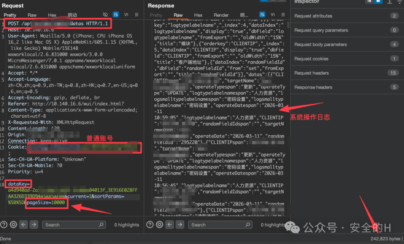
Task: Click the Response panel vertical scrollbar
Action: tap(288, 25)
